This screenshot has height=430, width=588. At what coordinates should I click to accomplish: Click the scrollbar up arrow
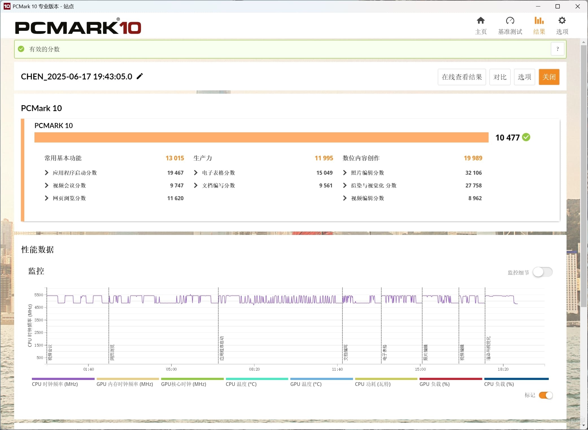583,42
